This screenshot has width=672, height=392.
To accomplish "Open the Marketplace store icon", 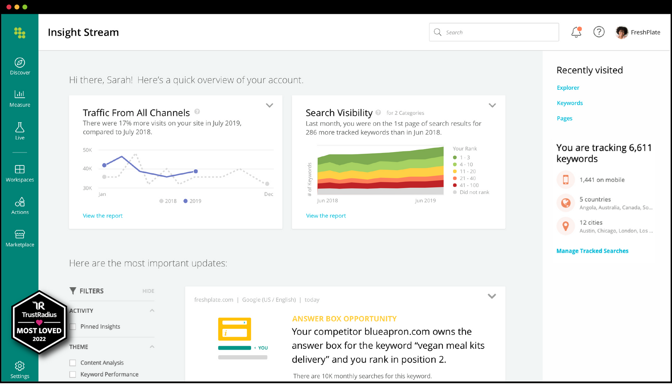I will (x=20, y=234).
